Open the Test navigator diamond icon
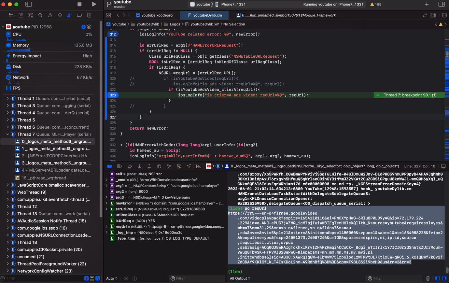 [60, 15]
